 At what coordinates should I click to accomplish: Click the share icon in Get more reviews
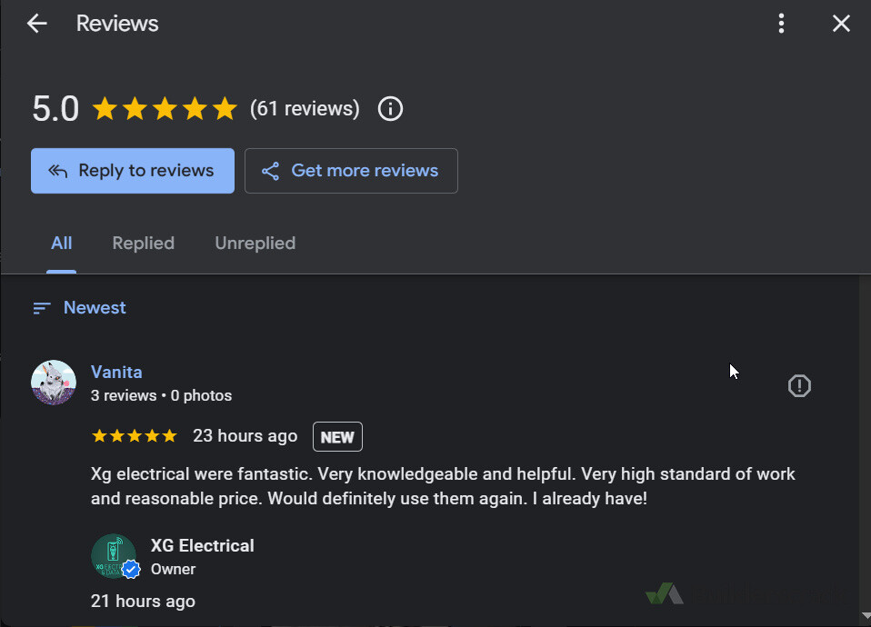pos(270,171)
